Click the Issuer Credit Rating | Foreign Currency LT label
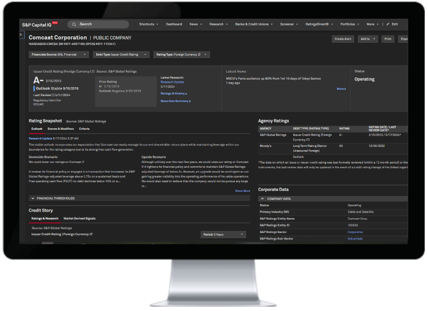Viewport: 428px width, 311px height. coord(62,235)
